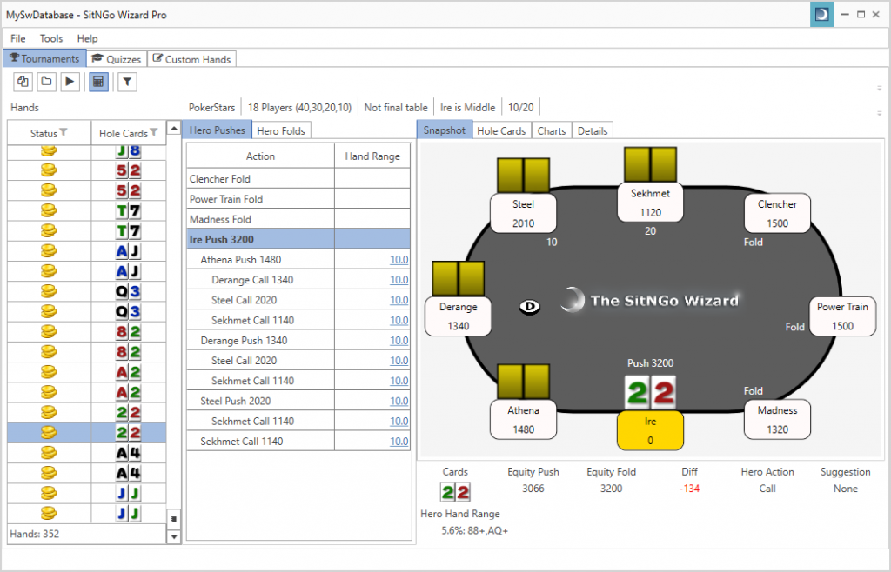Select the hand with hole cards A 4
This screenshot has height=572, width=891.
coord(87,453)
